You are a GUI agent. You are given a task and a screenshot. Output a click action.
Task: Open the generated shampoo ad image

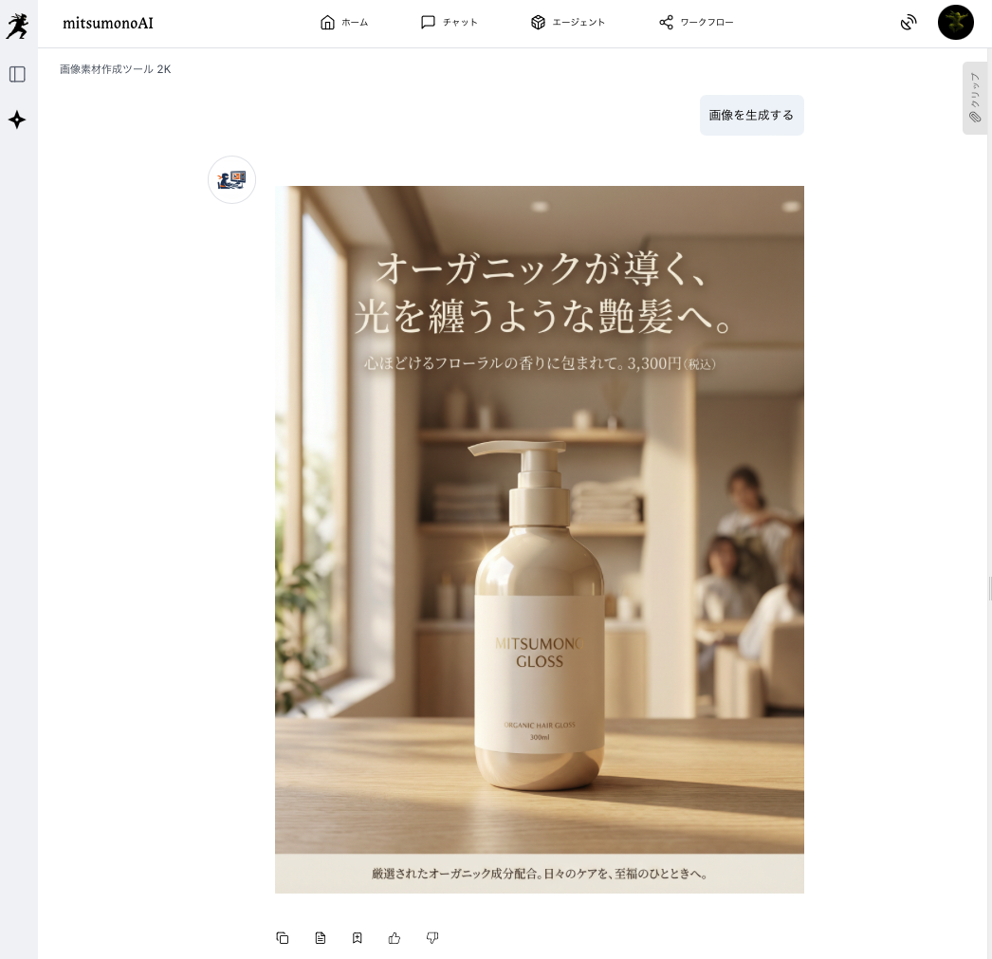click(539, 539)
